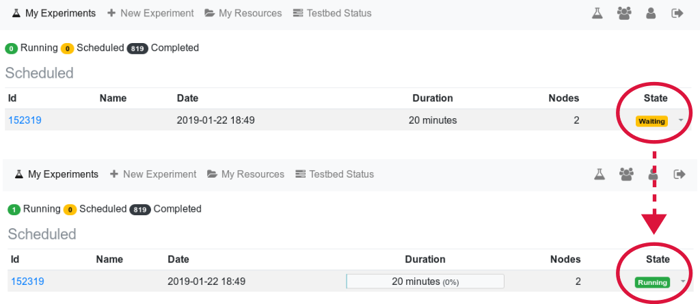Image resolution: width=700 pixels, height=304 pixels.
Task: Expand the dropdown caret next to Running badge
Action: tap(683, 281)
